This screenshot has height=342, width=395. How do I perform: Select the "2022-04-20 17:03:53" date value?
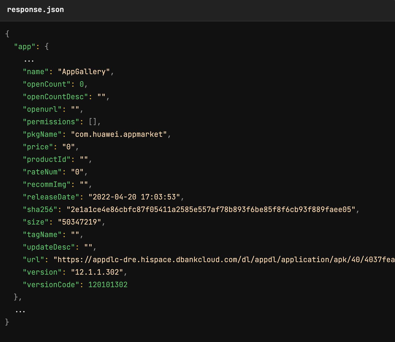(134, 197)
